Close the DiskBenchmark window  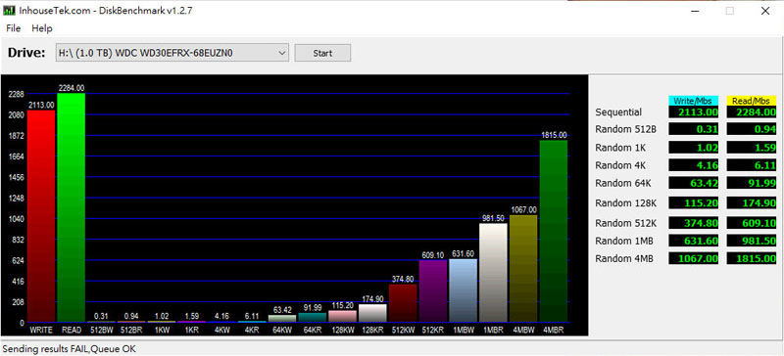point(765,11)
